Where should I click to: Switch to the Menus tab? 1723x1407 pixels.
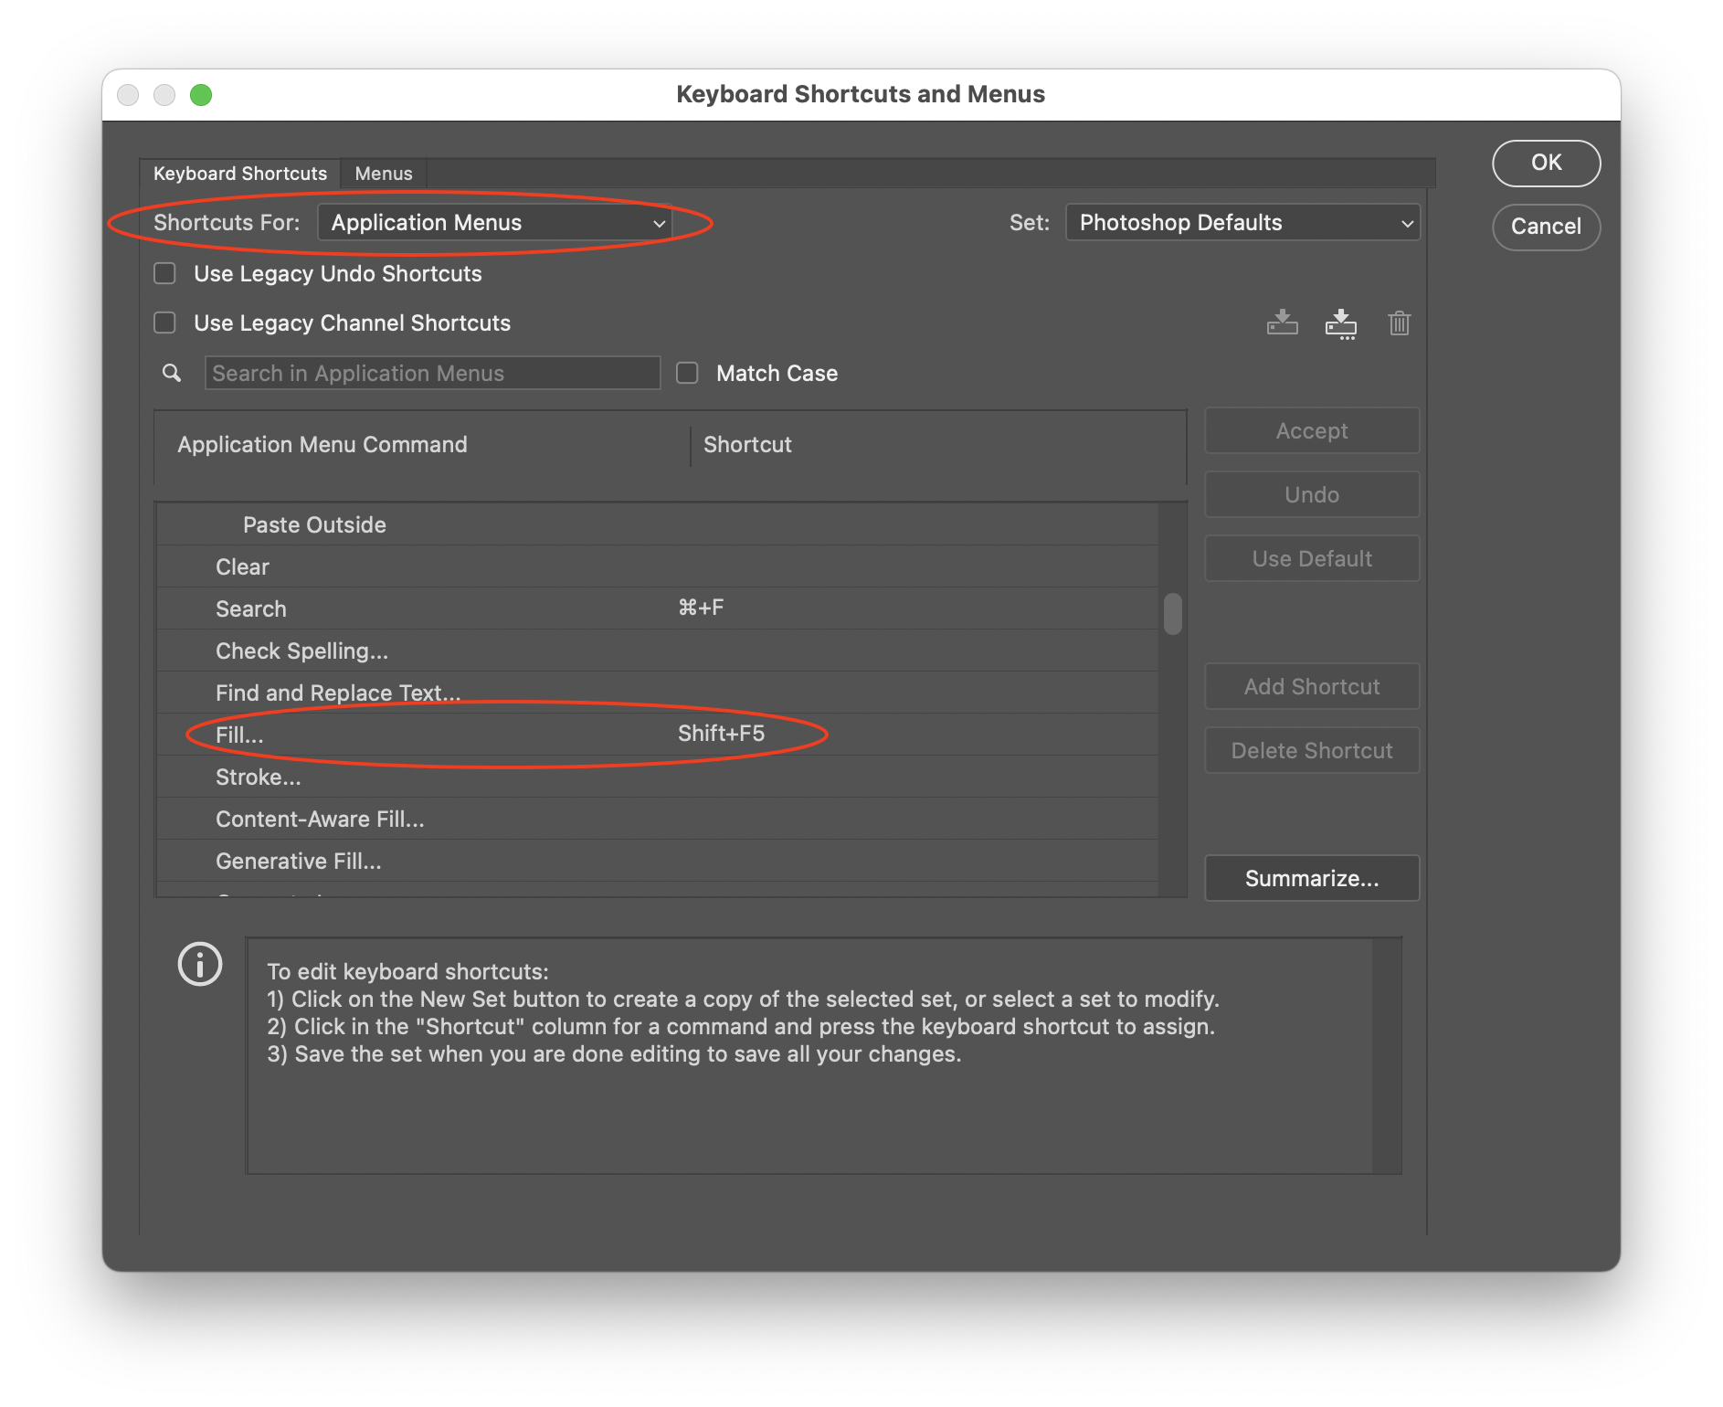[x=383, y=173]
